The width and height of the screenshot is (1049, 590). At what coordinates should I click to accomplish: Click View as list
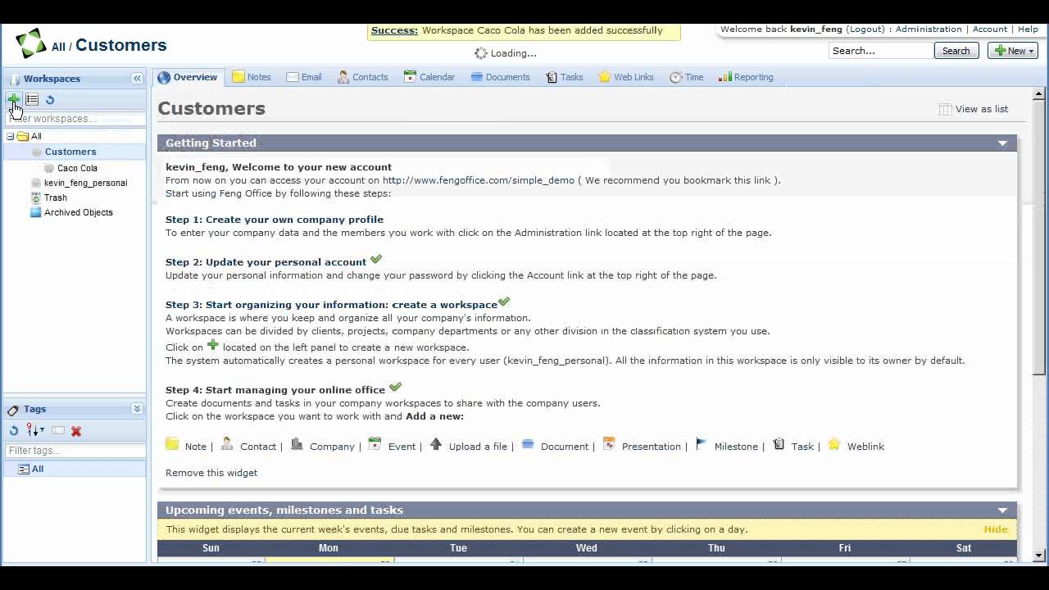[x=973, y=109]
